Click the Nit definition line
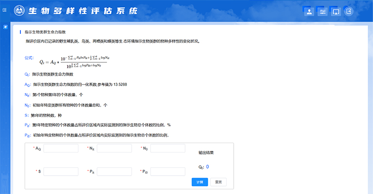This screenshot has height=194, width=373. pos(54,95)
